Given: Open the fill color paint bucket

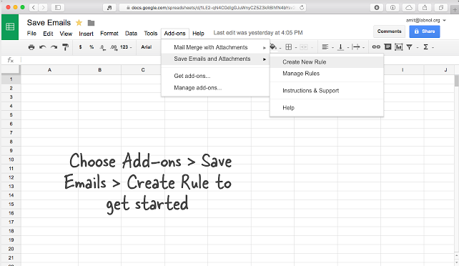Looking at the screenshot, I should click(x=273, y=46).
